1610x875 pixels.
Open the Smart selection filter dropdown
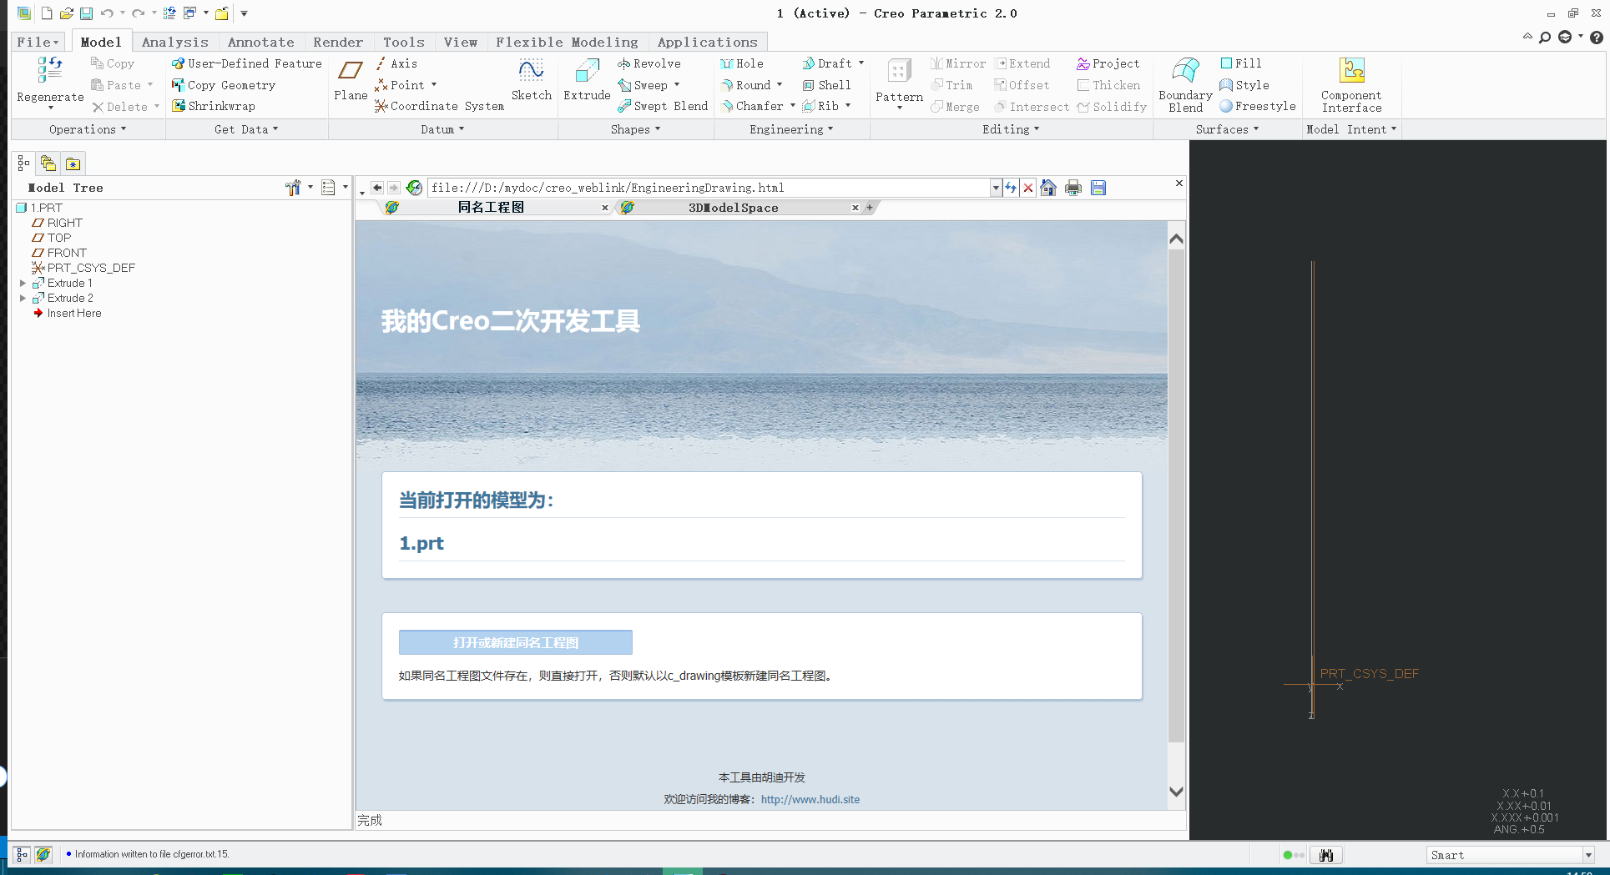pos(1588,855)
